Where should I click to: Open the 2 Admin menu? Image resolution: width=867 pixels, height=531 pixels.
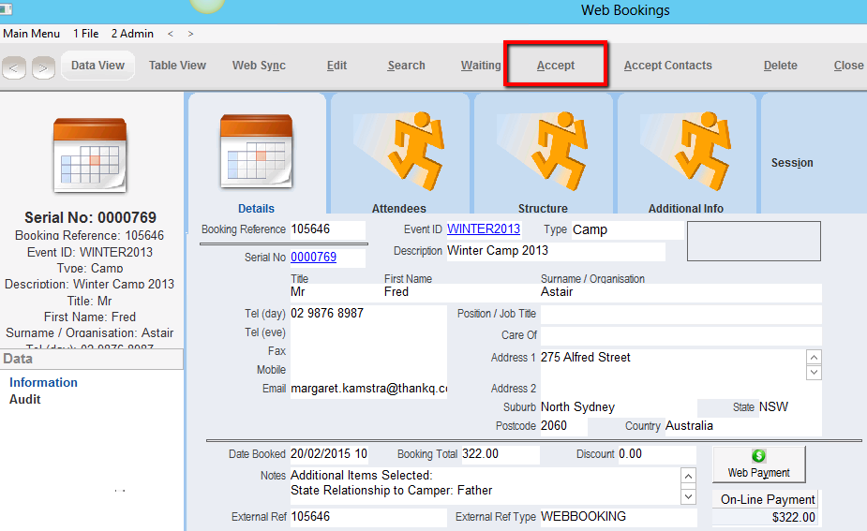[x=132, y=34]
